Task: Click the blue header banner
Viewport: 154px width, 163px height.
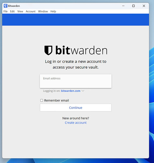Action: pyautogui.click(x=76, y=20)
